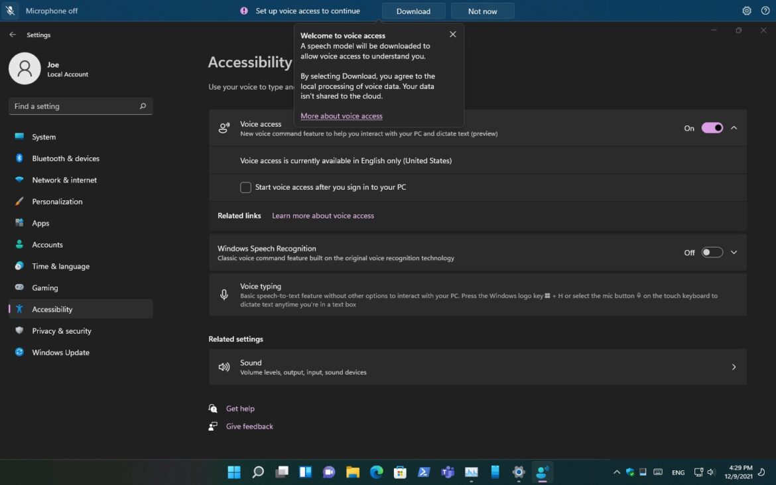Check Start voice access after sign in
776x485 pixels.
pyautogui.click(x=245, y=187)
